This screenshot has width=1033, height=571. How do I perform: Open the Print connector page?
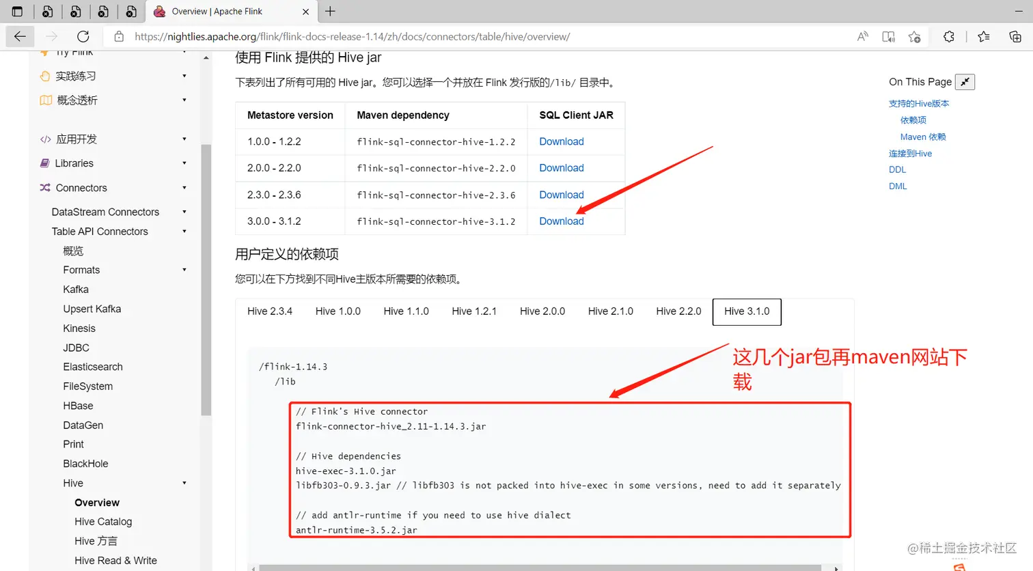[73, 444]
